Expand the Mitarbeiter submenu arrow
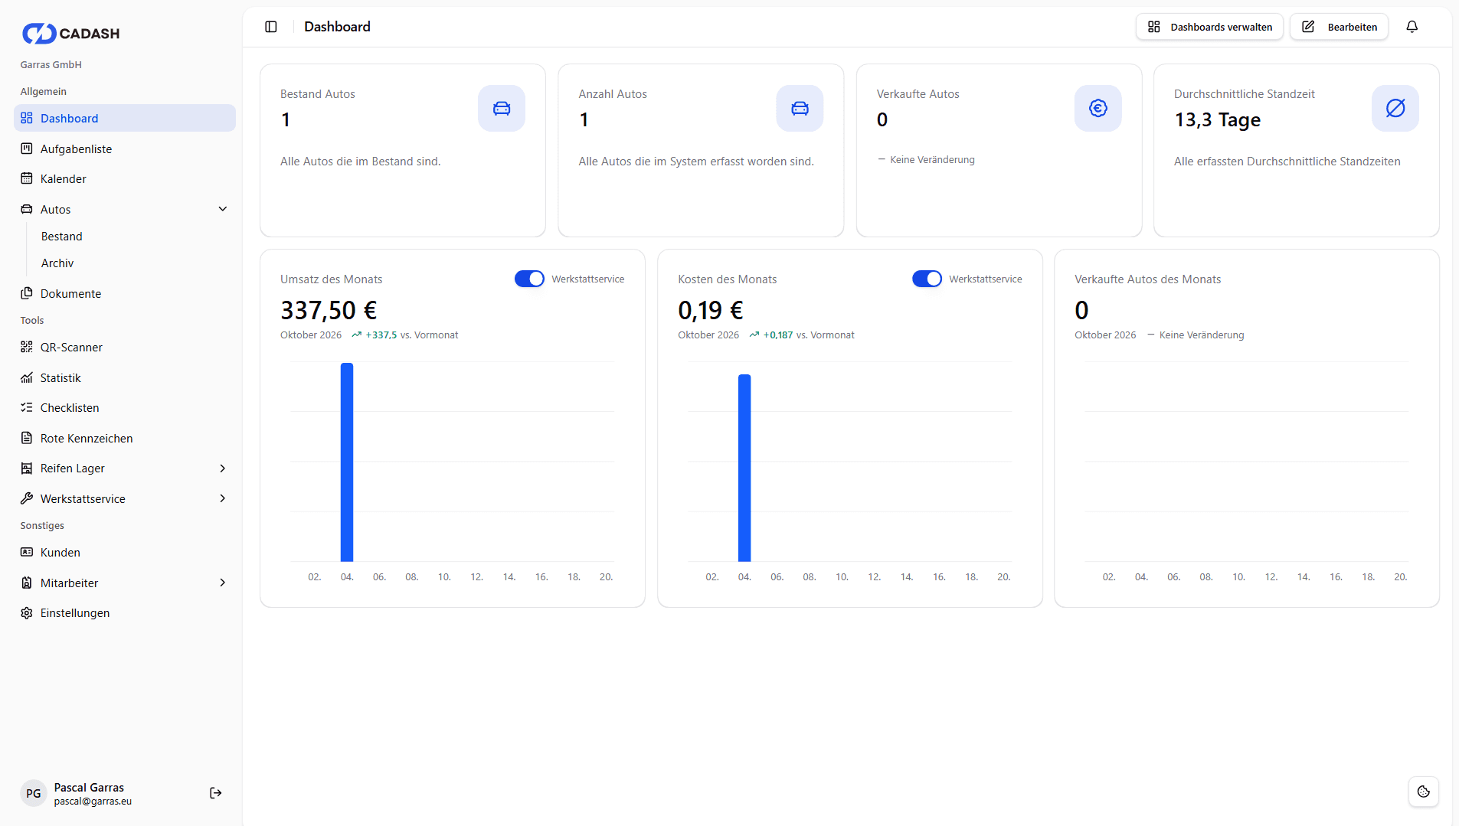 pos(223,583)
